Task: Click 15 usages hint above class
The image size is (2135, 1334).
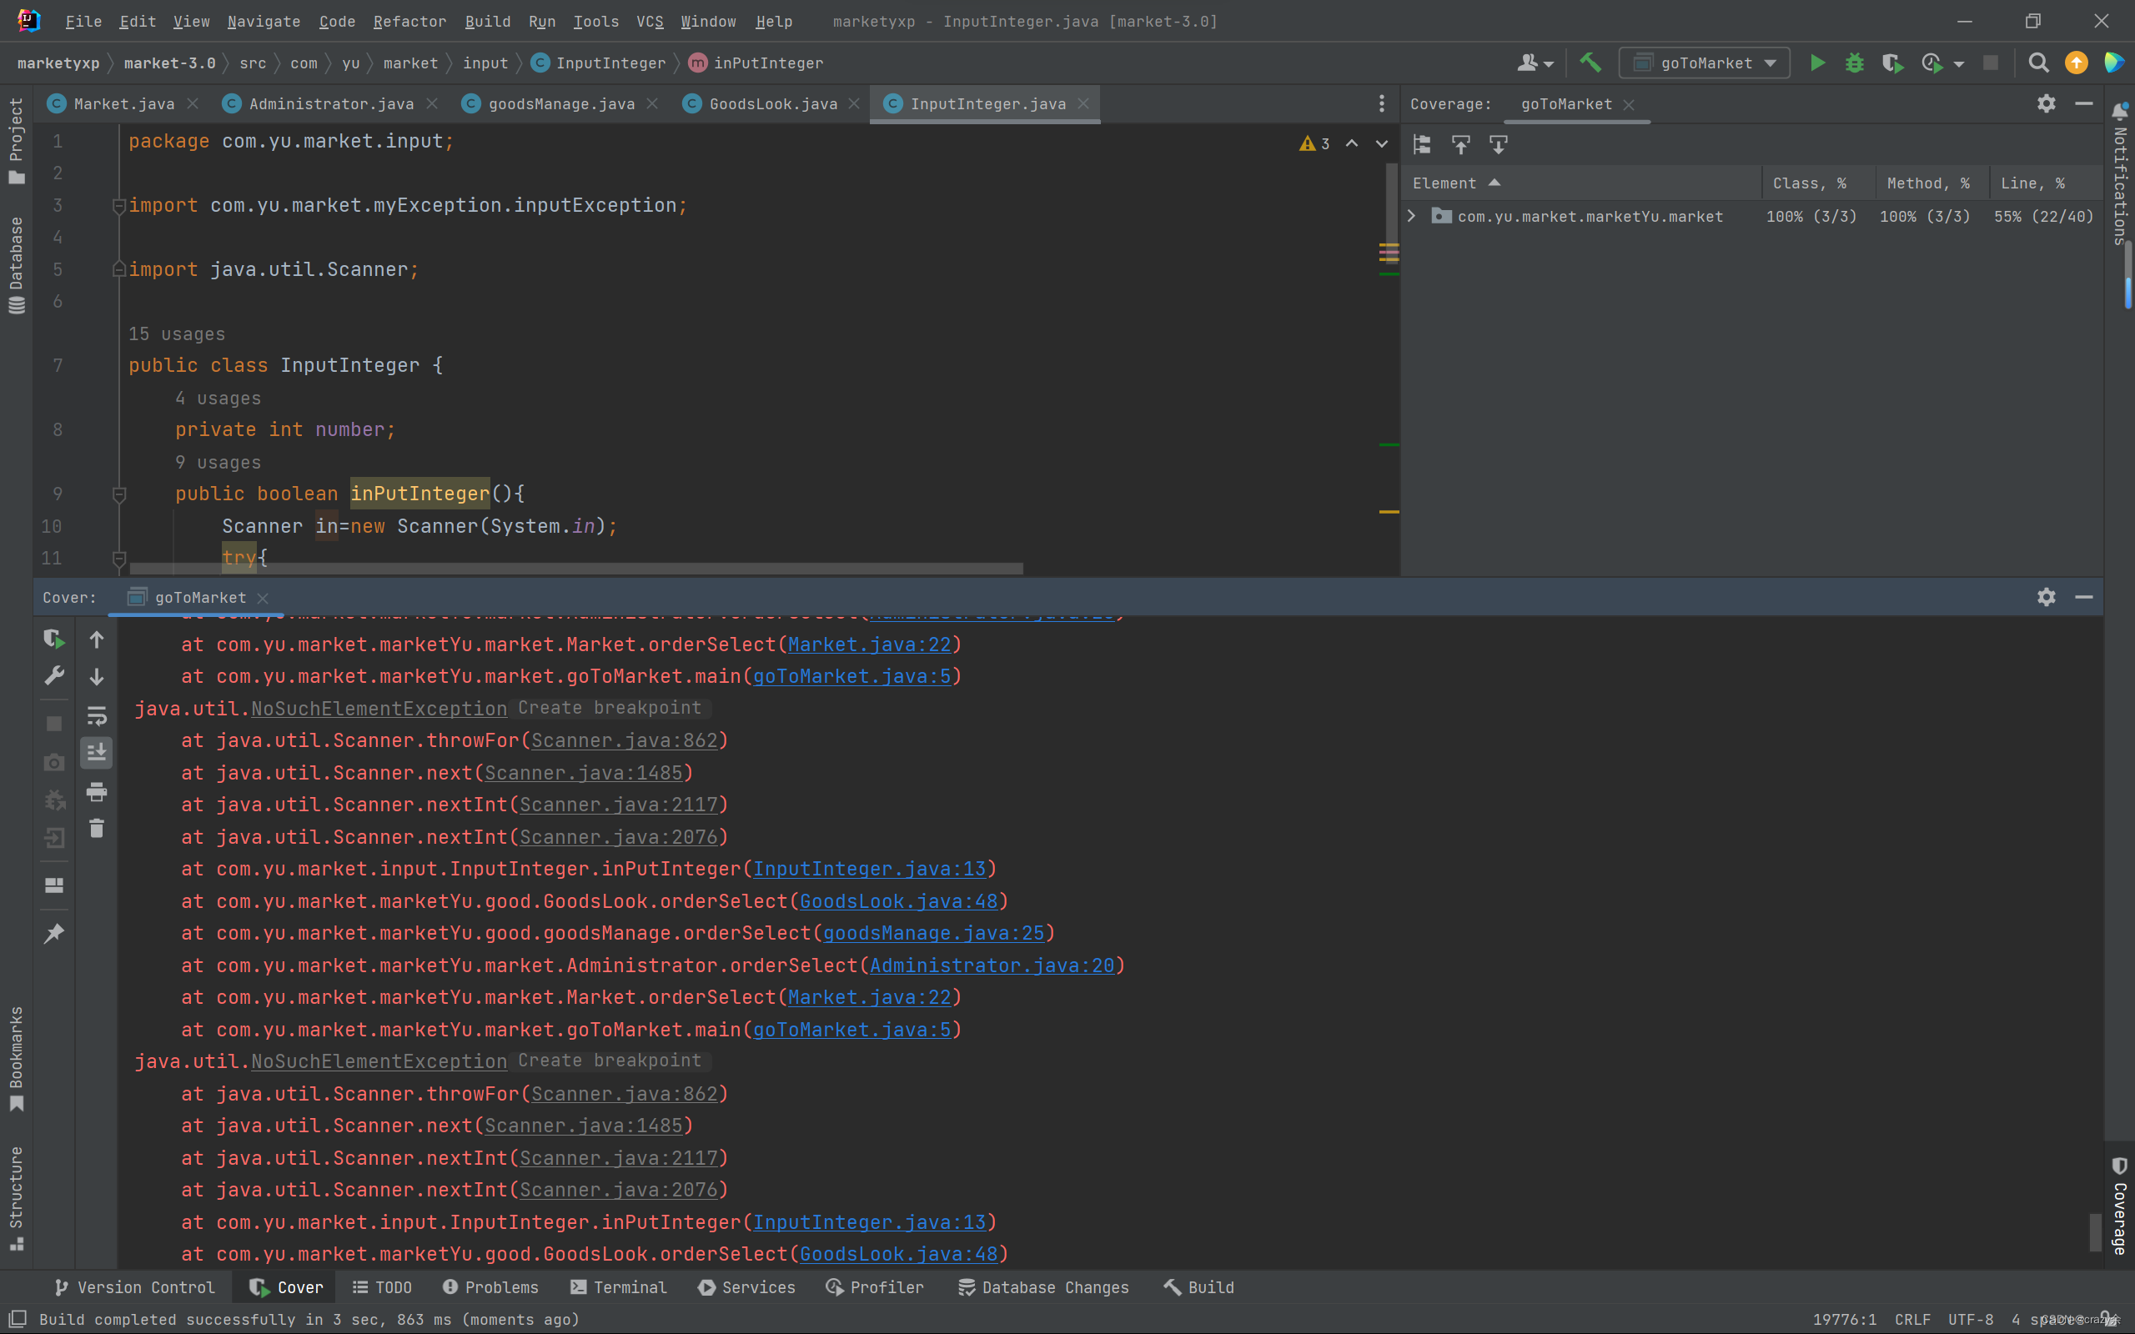Action: click(177, 334)
